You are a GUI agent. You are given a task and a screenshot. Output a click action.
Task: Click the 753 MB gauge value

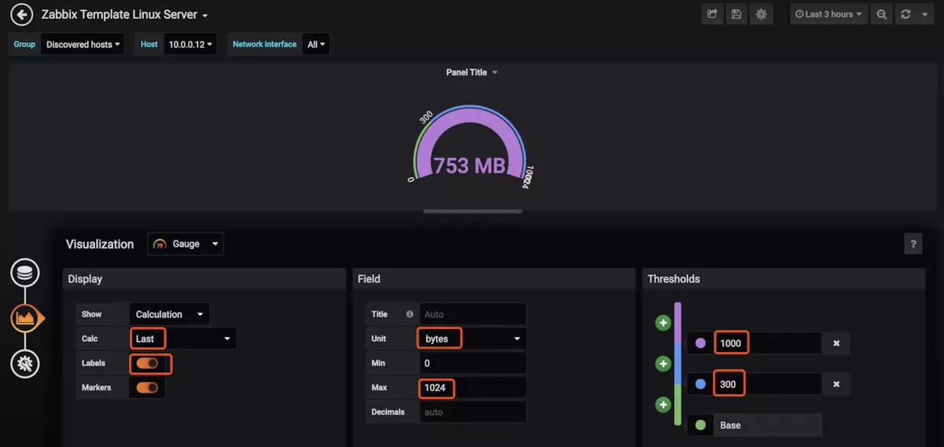[470, 166]
